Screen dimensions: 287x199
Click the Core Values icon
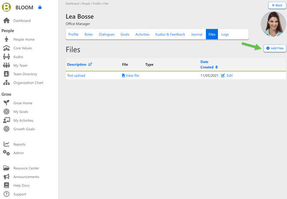[x=6, y=48]
